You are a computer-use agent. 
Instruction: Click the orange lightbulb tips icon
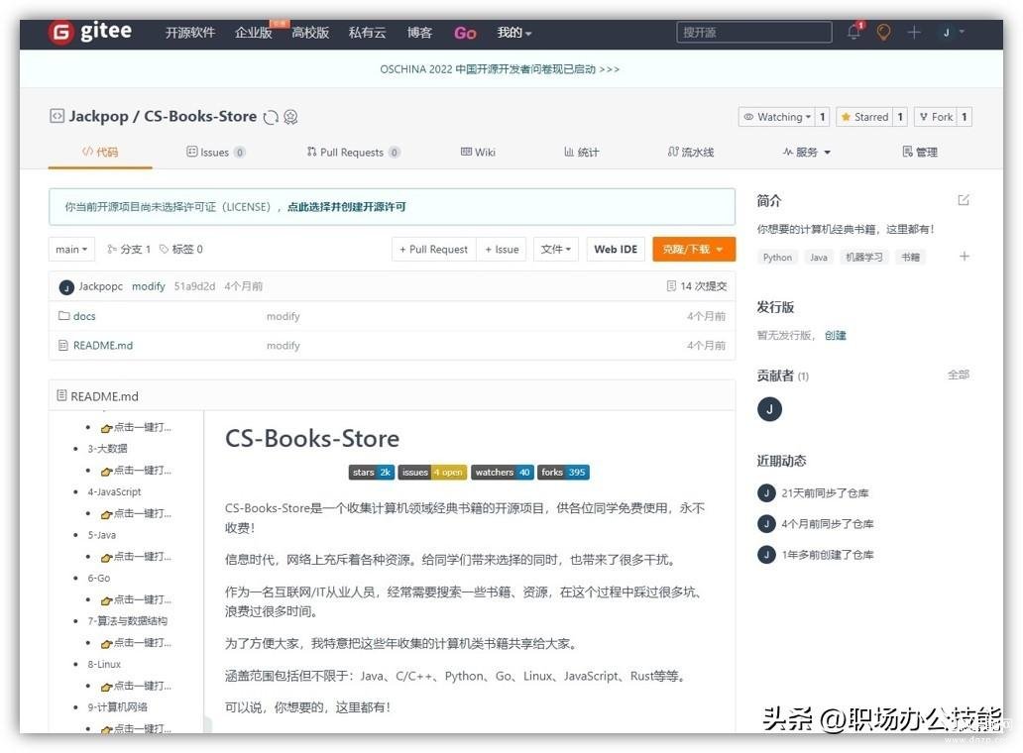[883, 32]
